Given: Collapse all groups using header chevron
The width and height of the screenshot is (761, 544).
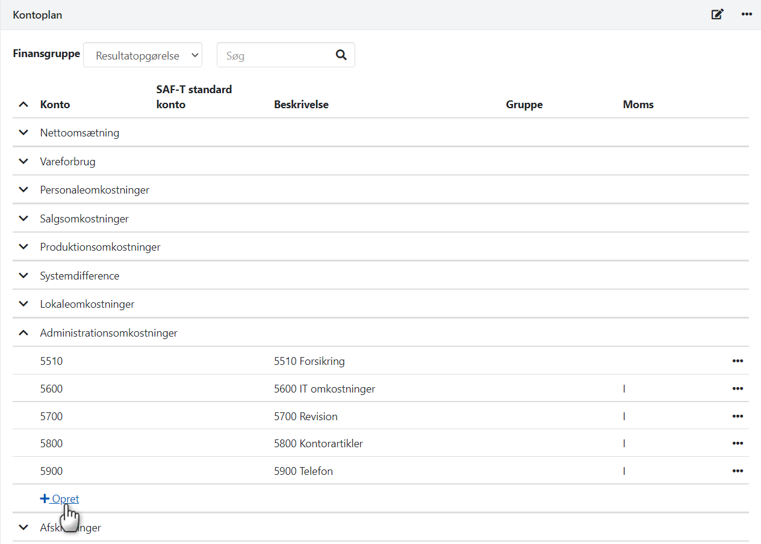Looking at the screenshot, I should [23, 105].
